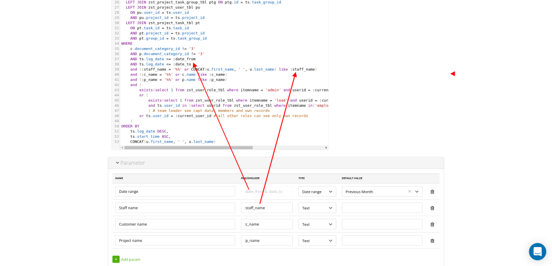The width and height of the screenshot is (552, 266).
Task: Click Staff name default value field
Action: pos(382,208)
